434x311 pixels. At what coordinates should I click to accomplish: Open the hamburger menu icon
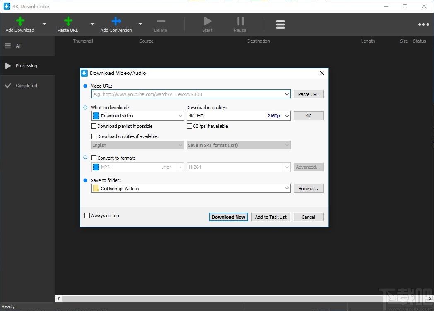pyautogui.click(x=280, y=24)
